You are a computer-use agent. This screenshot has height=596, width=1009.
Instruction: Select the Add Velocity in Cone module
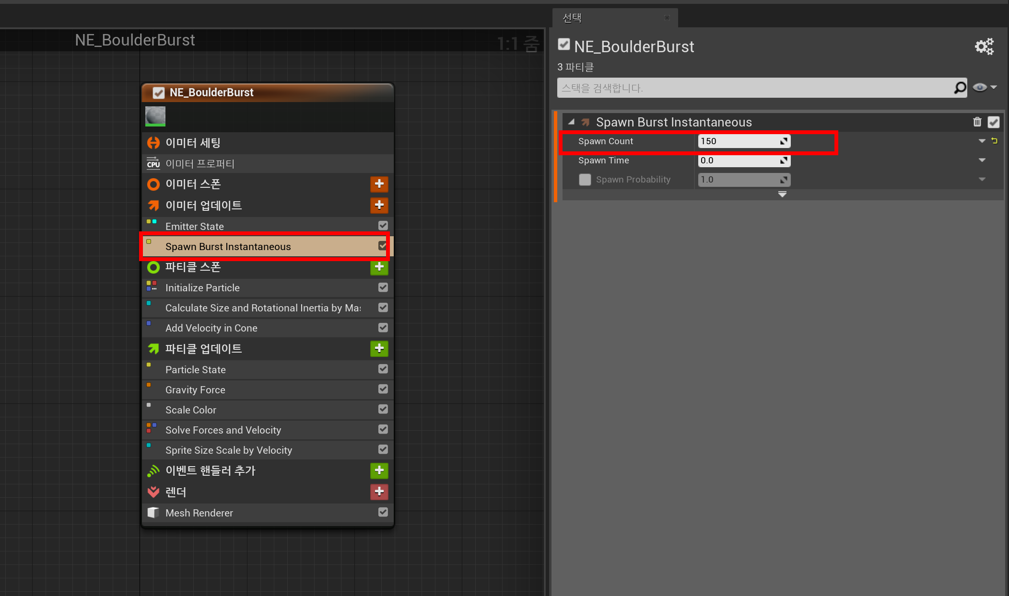pos(211,328)
